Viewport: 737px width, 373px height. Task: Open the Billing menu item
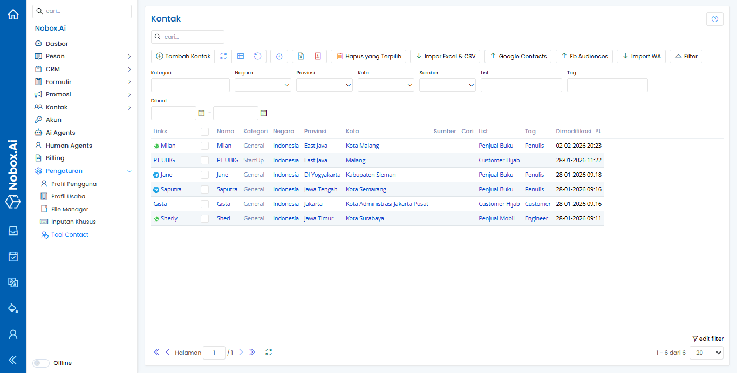(x=54, y=157)
